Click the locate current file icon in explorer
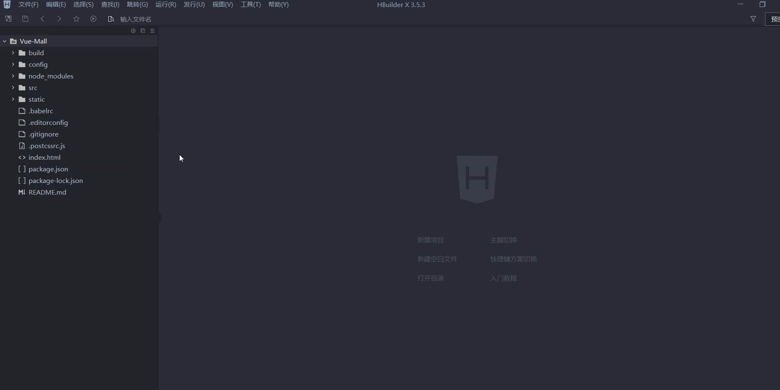780x390 pixels. (x=133, y=31)
